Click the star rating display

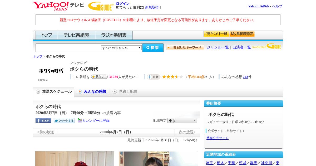pos(172,77)
